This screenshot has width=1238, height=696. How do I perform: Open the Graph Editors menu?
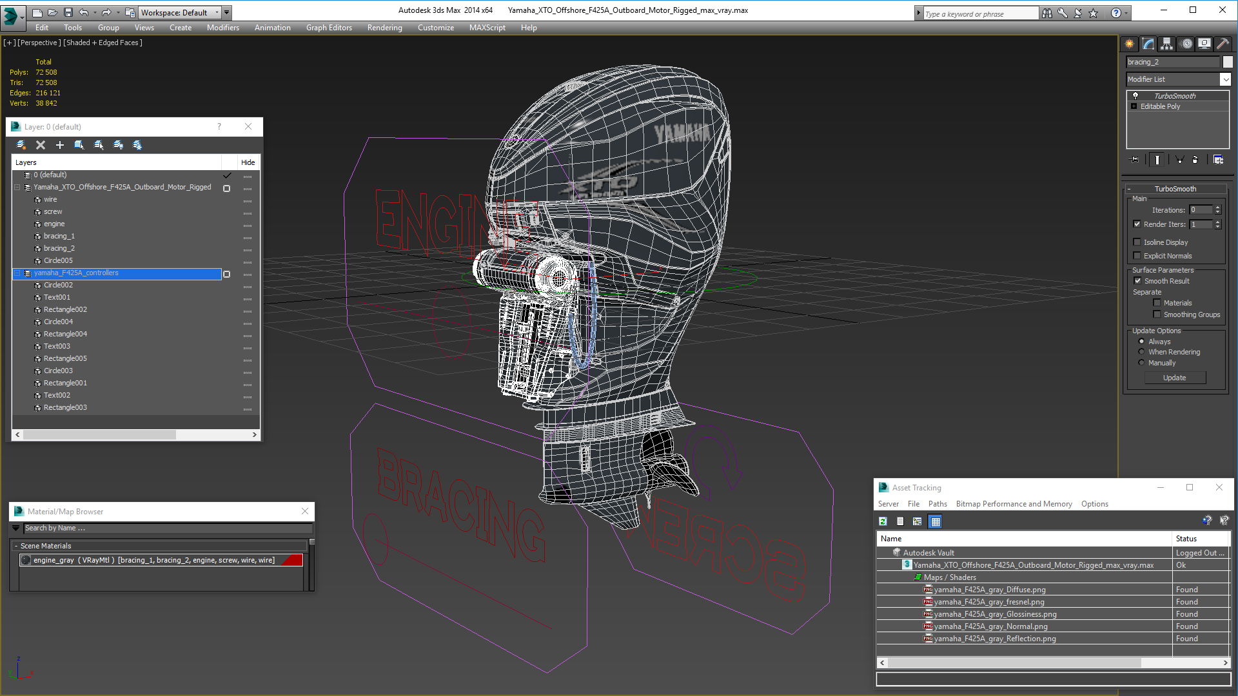[x=329, y=28]
